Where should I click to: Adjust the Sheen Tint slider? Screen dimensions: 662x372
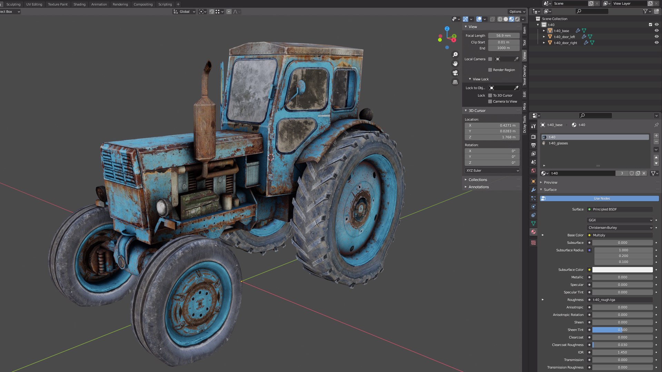[622, 330]
